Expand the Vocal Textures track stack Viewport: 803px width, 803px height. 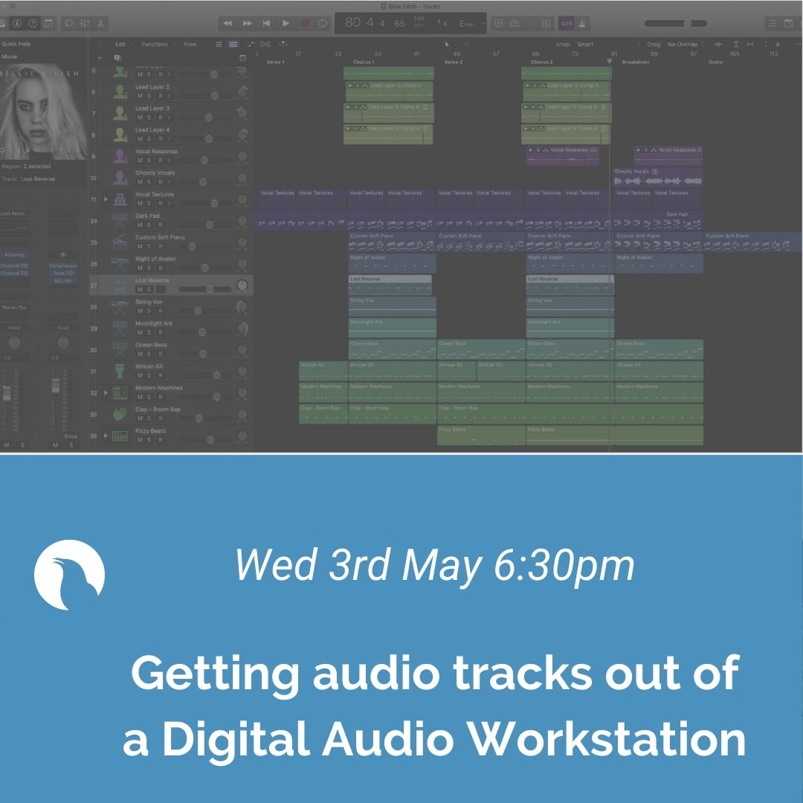coord(106,199)
